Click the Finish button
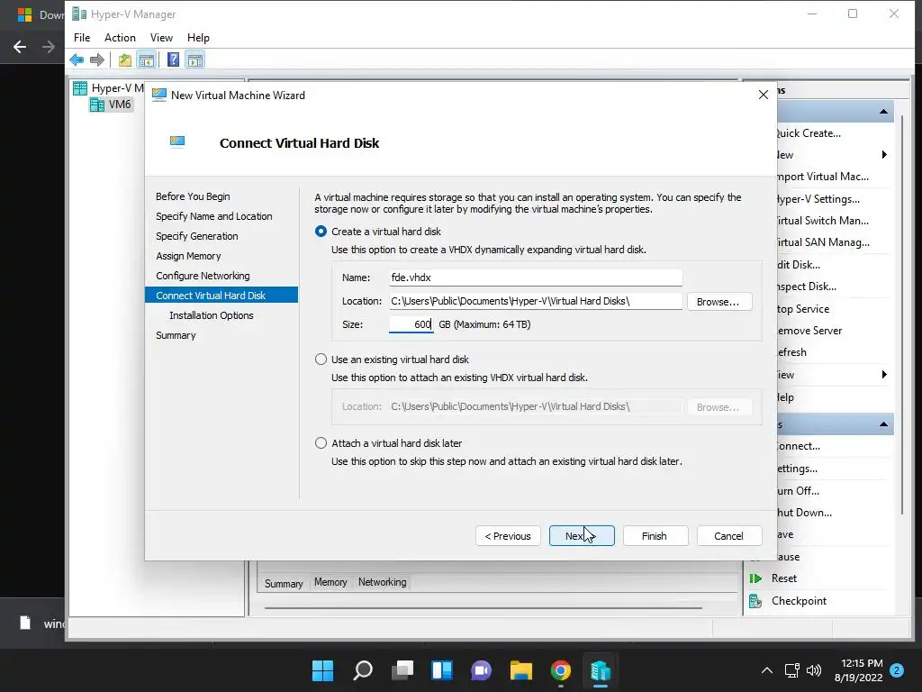 pyautogui.click(x=655, y=536)
